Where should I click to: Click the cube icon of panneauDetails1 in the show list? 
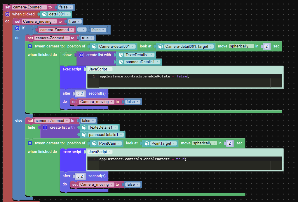point(121,62)
